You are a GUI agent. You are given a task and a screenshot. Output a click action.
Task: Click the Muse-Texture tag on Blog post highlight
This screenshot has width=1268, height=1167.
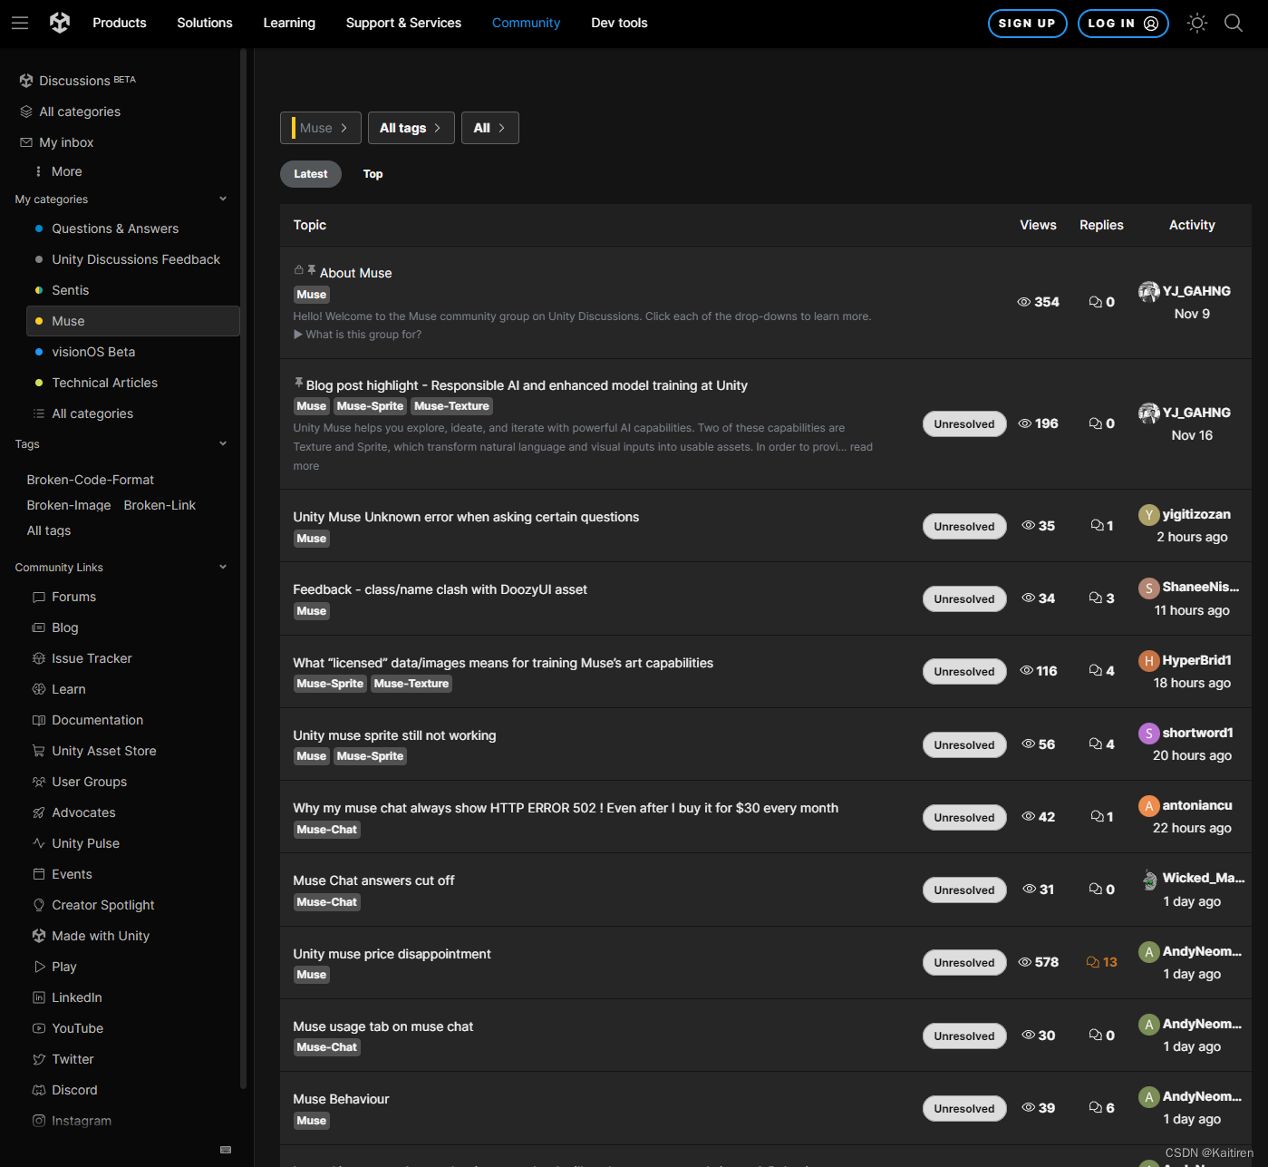tap(451, 406)
